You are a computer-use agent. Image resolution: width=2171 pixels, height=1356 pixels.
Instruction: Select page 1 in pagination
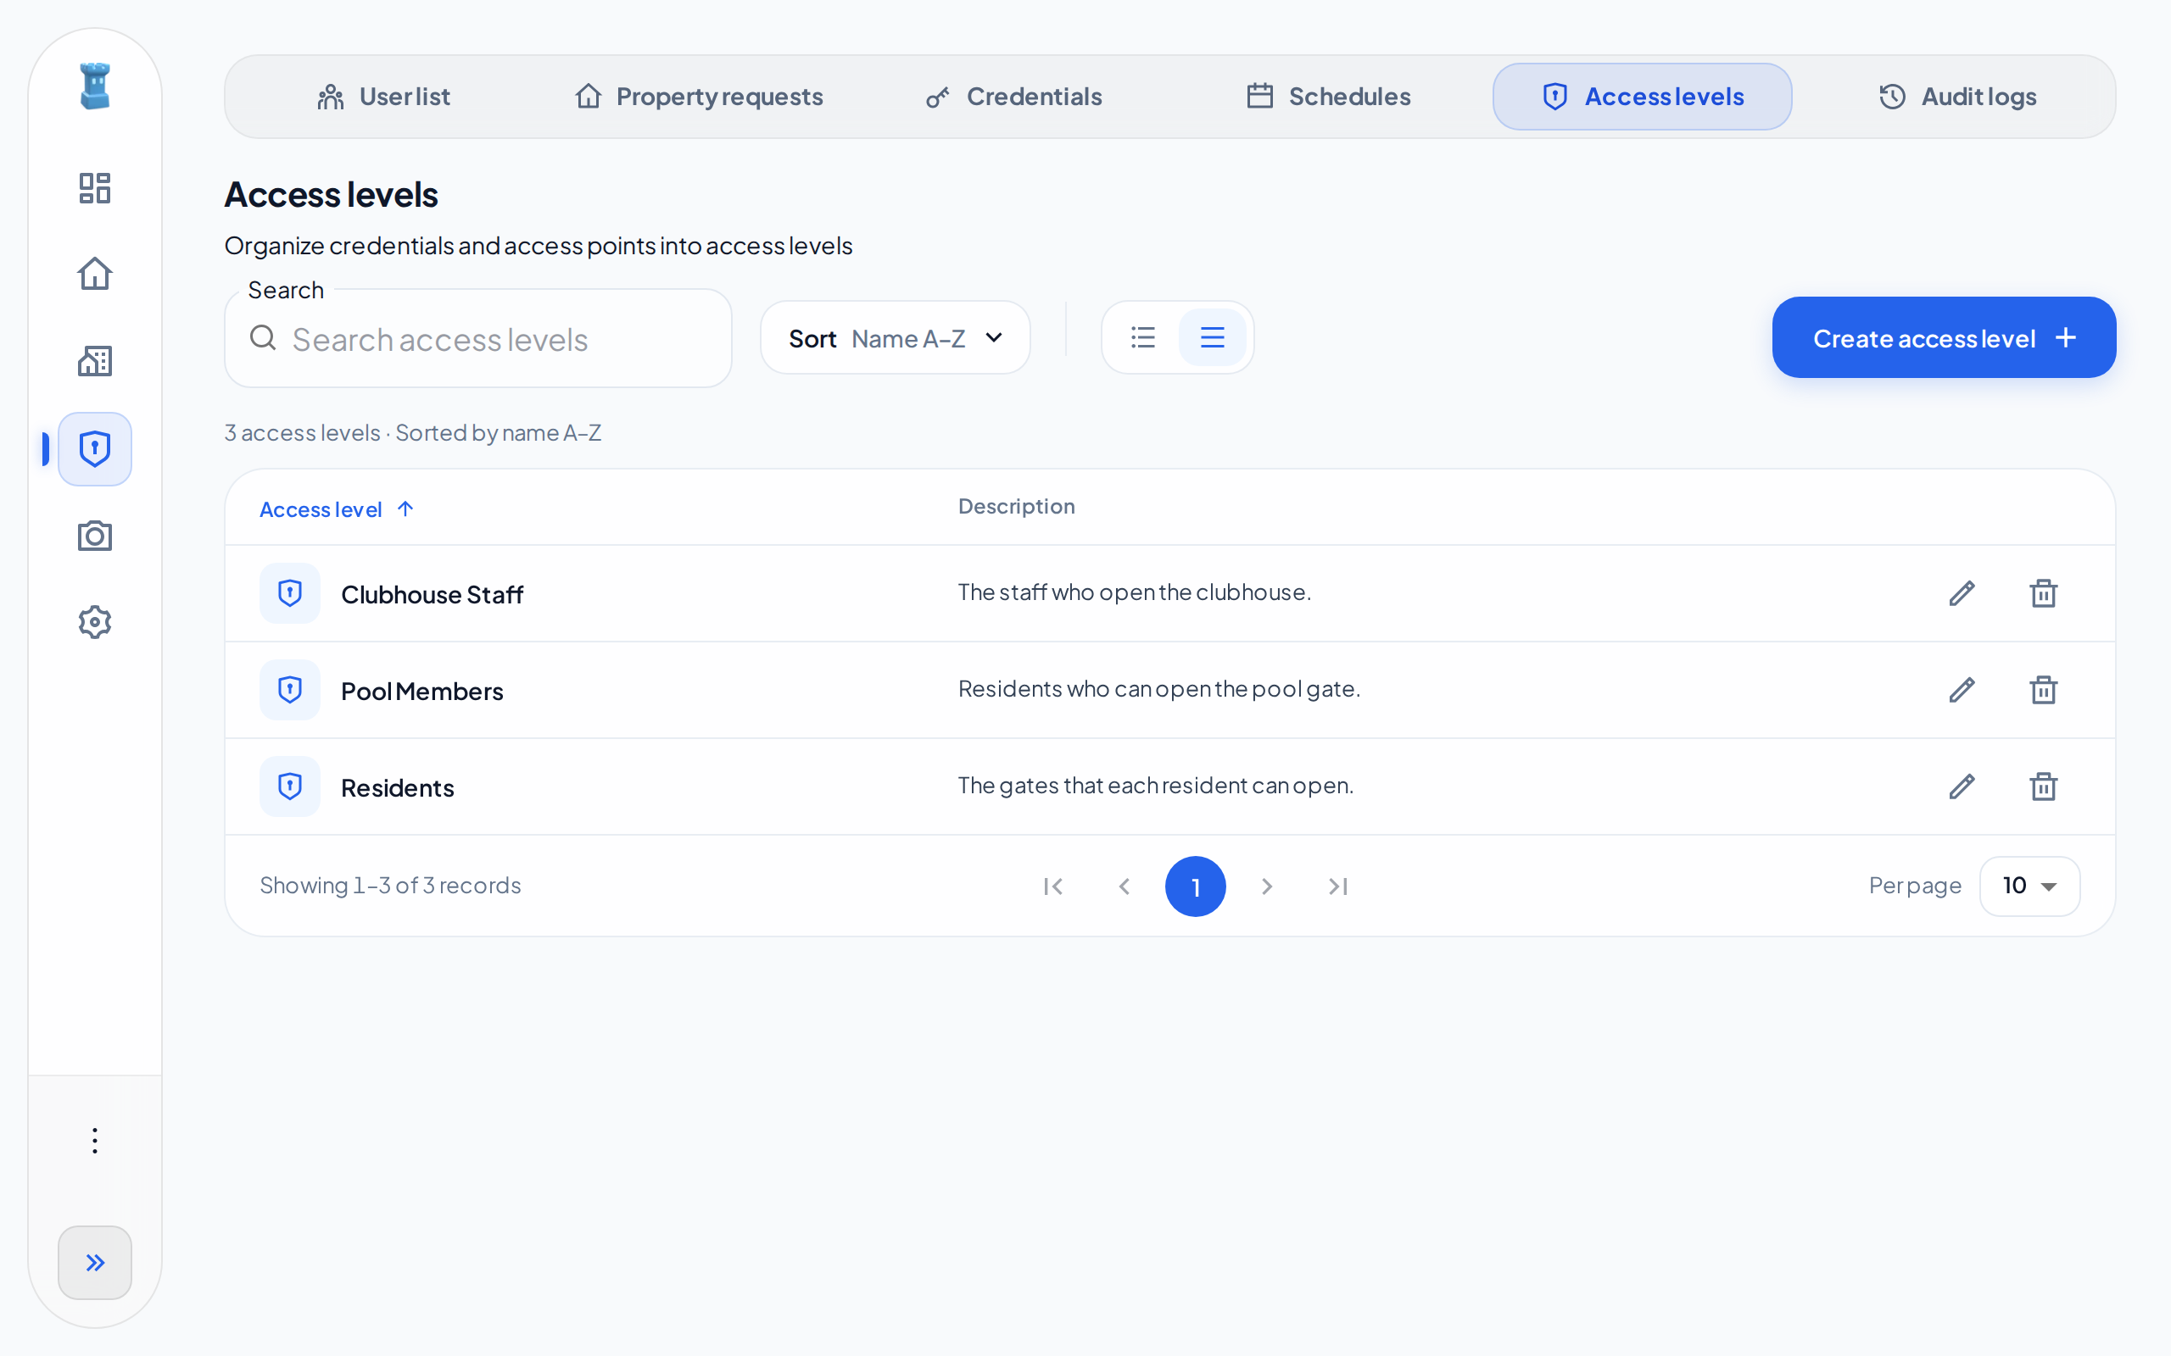click(x=1195, y=886)
